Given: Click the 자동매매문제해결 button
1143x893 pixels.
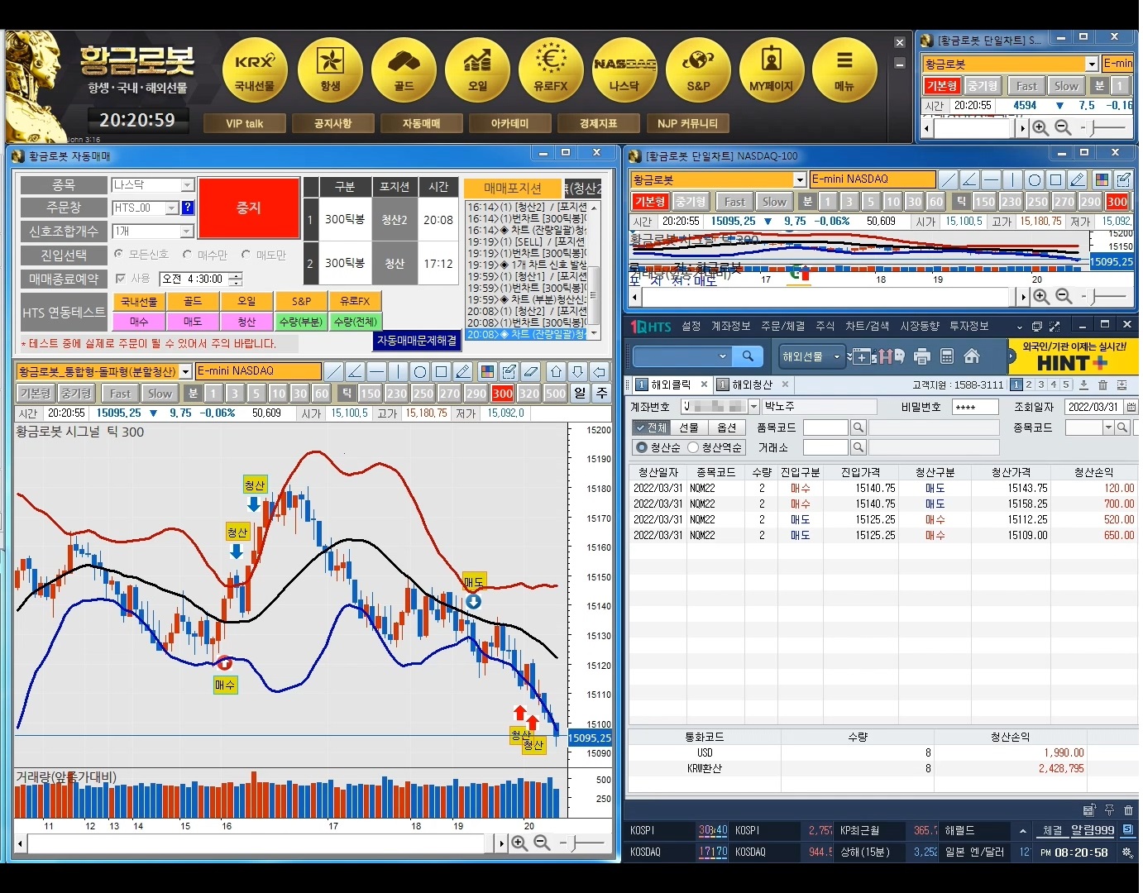Looking at the screenshot, I should pyautogui.click(x=417, y=340).
